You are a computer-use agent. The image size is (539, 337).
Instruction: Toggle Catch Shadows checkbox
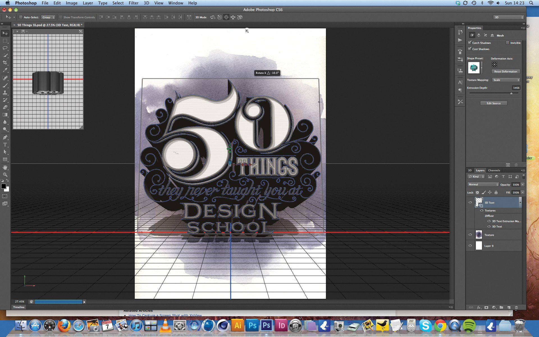point(469,42)
